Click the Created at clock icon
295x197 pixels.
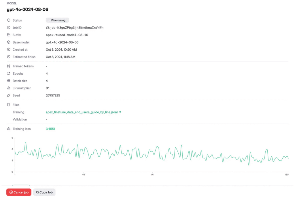(x=9, y=50)
